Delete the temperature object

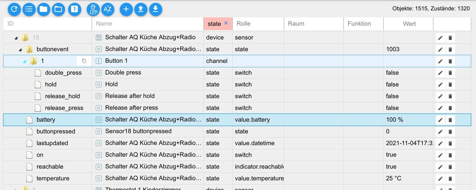coord(450,178)
